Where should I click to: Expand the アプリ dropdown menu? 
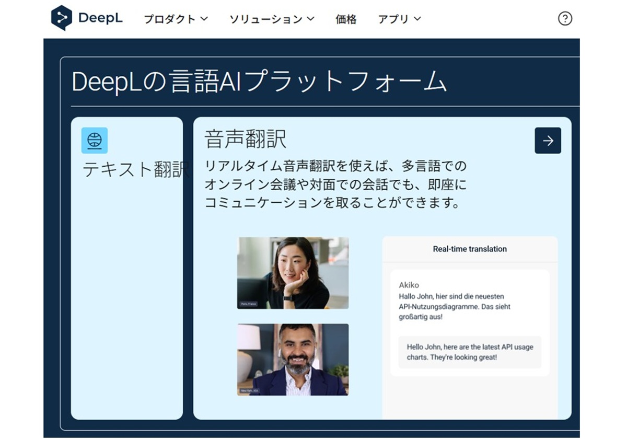point(399,19)
